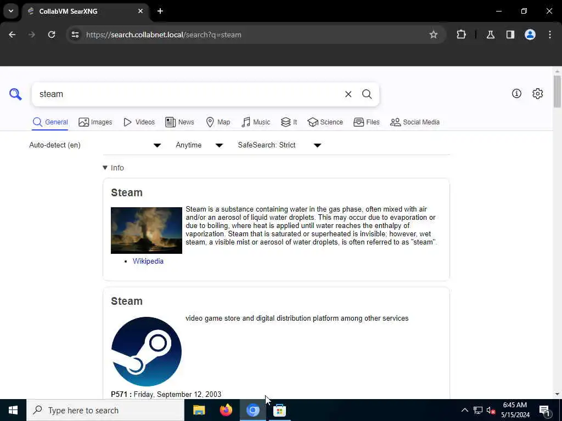
Task: Click the Windows taskbar search box
Action: point(105,410)
